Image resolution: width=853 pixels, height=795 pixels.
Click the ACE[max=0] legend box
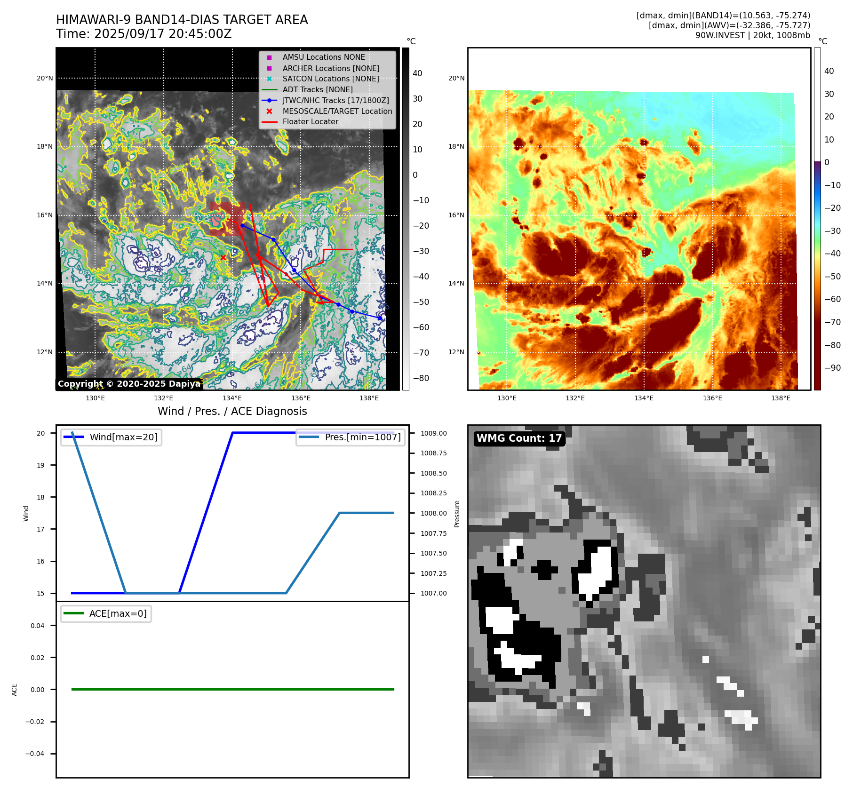pyautogui.click(x=106, y=613)
